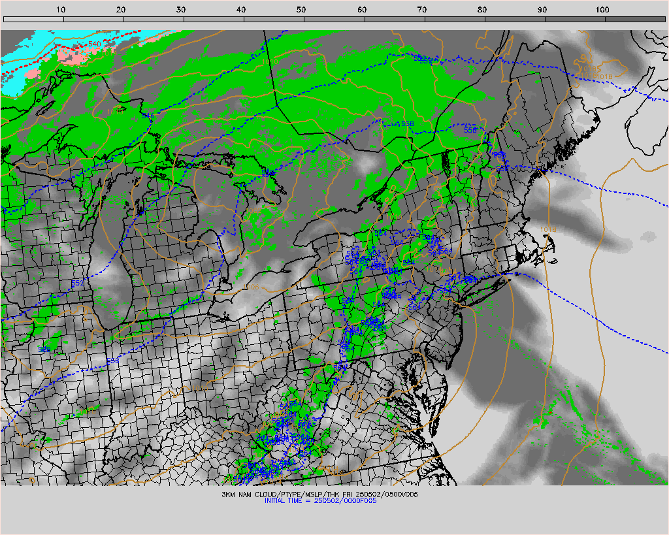Select the '60' scale label

(x=362, y=9)
